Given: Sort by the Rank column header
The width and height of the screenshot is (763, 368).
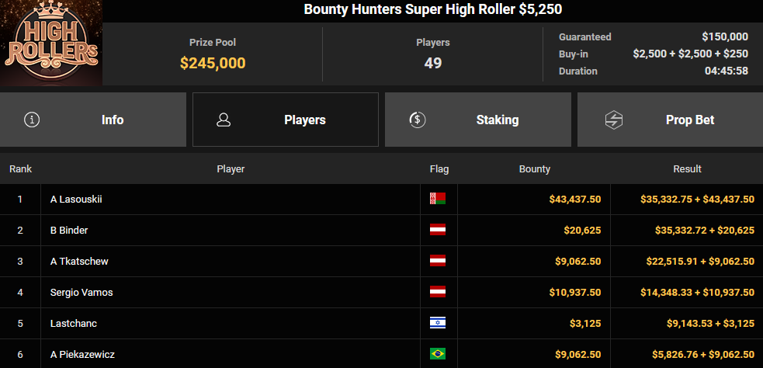Looking at the screenshot, I should (x=20, y=168).
